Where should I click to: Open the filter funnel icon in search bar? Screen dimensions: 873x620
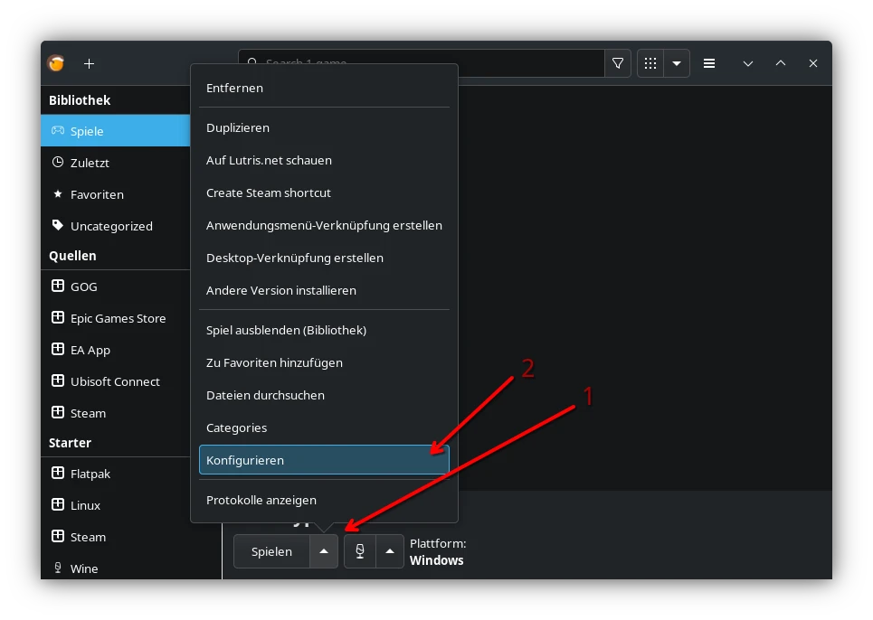coord(618,63)
